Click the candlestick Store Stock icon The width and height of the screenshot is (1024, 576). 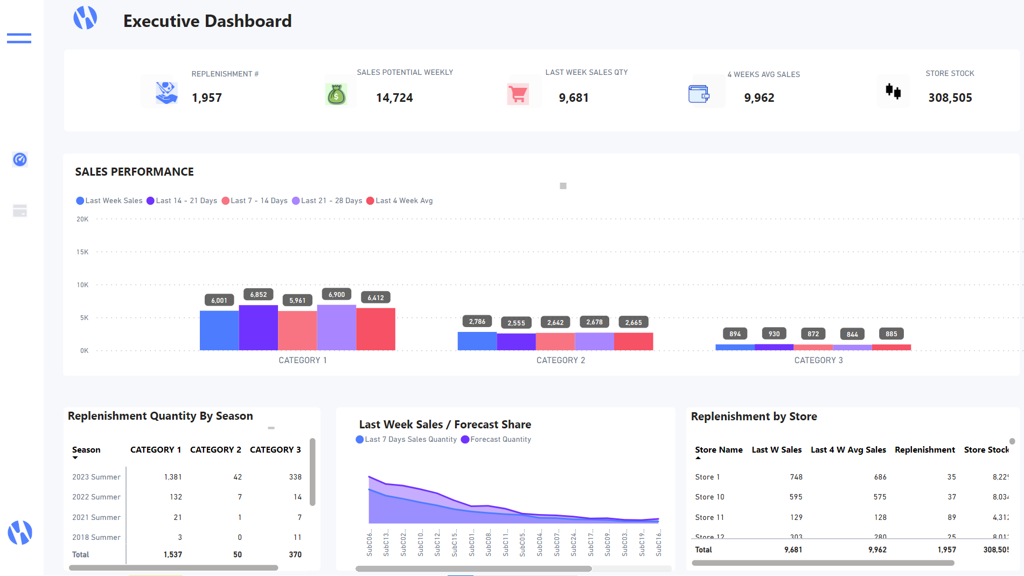pos(893,92)
